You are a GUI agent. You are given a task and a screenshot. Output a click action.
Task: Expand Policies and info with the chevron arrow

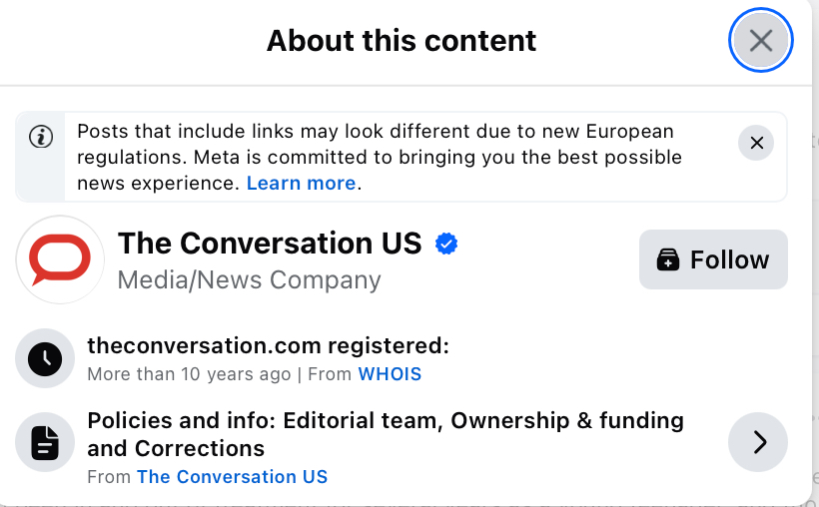[758, 441]
